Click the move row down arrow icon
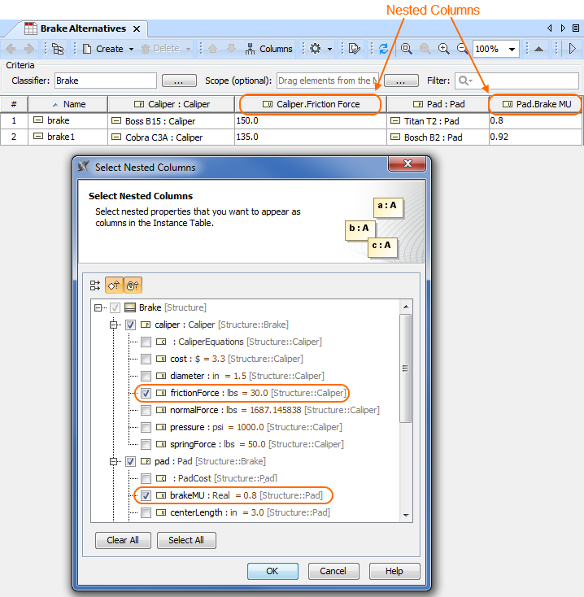The image size is (584, 597). (x=231, y=49)
